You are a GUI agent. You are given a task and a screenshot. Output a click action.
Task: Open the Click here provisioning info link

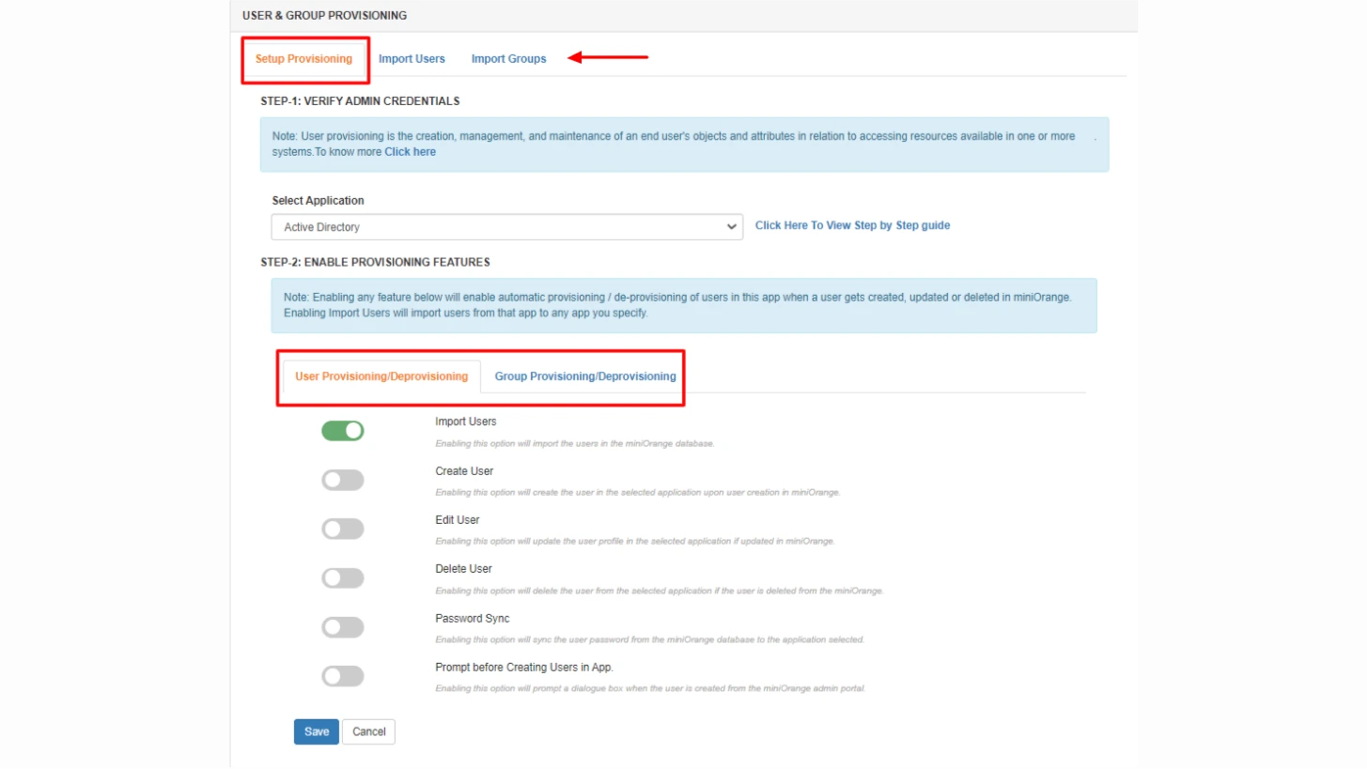(410, 151)
